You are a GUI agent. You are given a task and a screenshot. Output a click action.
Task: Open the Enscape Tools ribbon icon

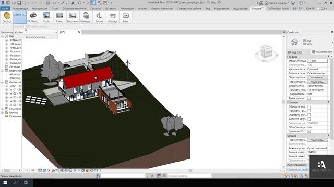[x=46, y=17]
